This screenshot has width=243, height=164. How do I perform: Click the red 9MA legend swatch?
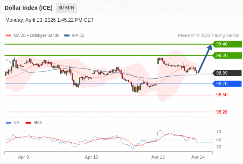click(28, 123)
